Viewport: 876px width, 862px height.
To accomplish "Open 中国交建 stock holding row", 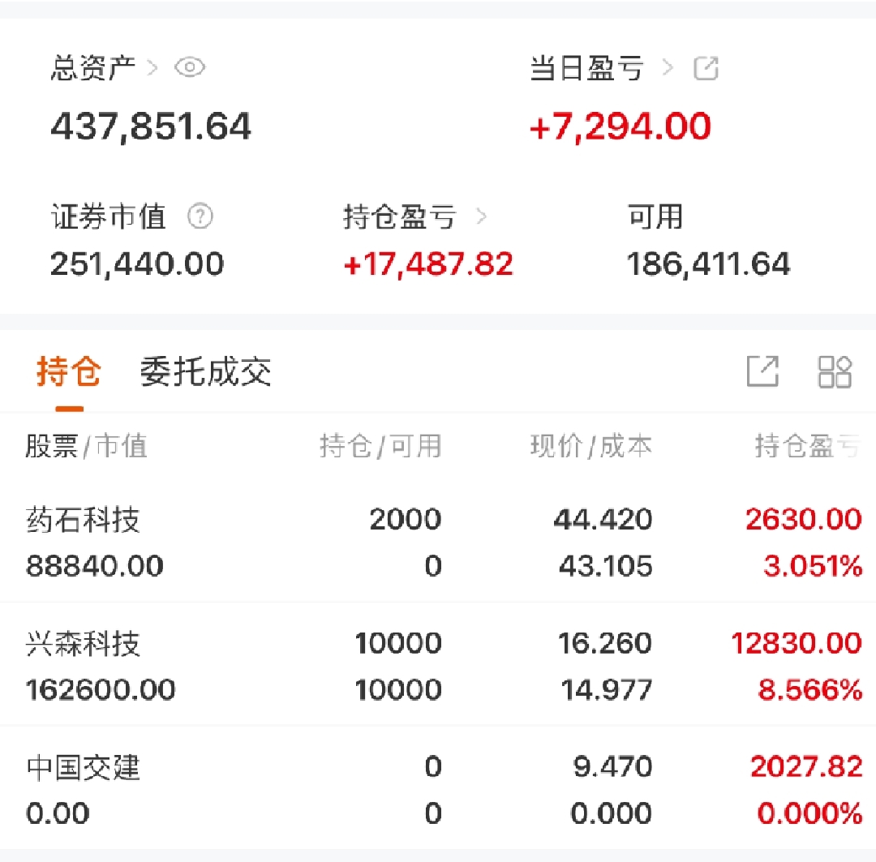I will pos(438,789).
